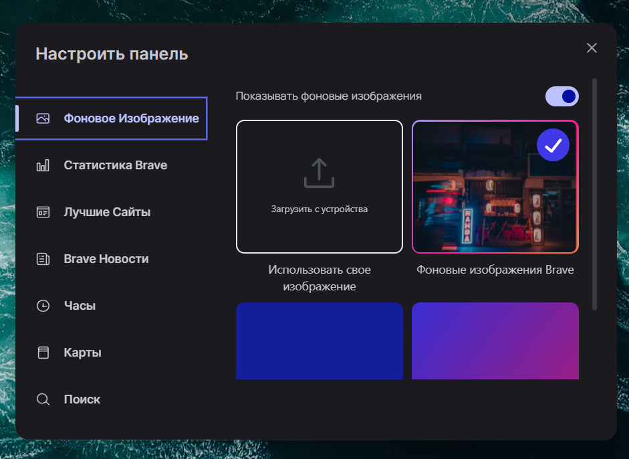629x459 pixels.
Task: Go to Лучшие Сайты section
Action: point(111,212)
